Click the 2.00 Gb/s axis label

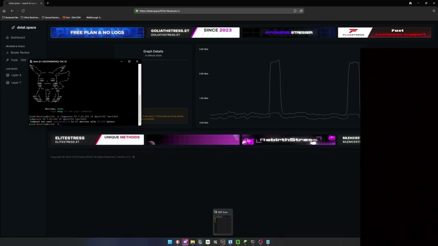click(204, 74)
